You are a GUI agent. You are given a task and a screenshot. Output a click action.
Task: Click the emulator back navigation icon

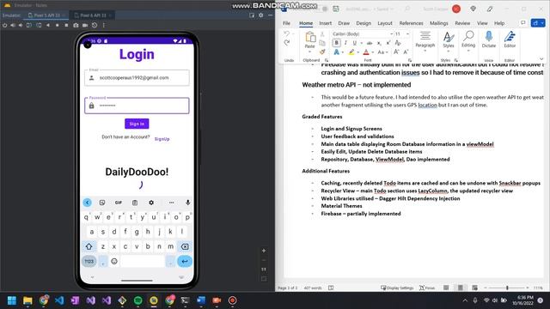[x=48, y=25]
